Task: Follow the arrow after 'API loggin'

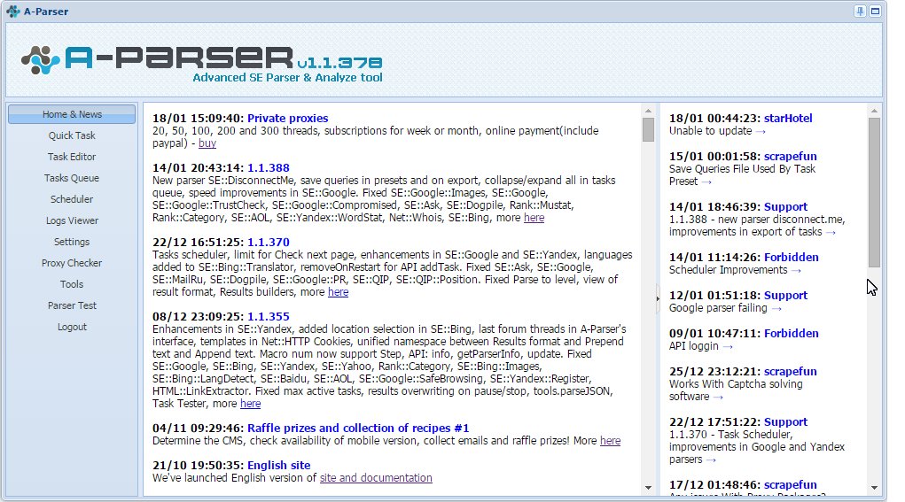Action: pyautogui.click(x=727, y=347)
